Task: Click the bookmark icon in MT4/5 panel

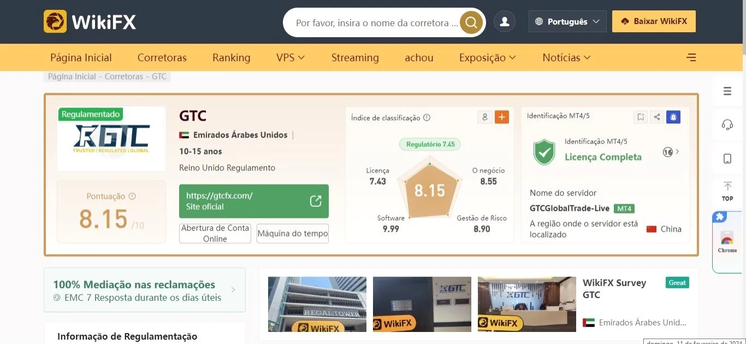Action: 641,117
